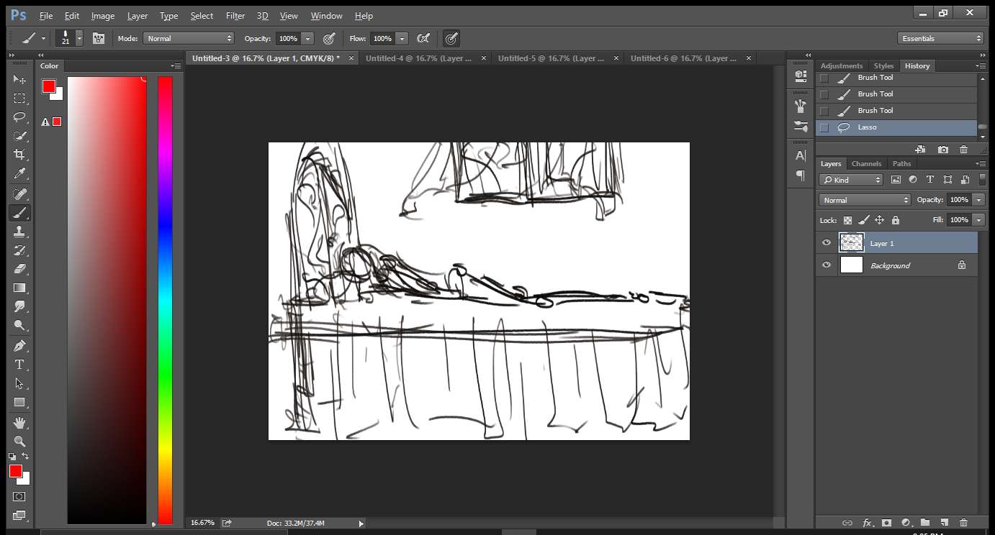Click the rainbow hue slider strip
Image resolution: width=995 pixels, height=535 pixels.
(x=166, y=300)
